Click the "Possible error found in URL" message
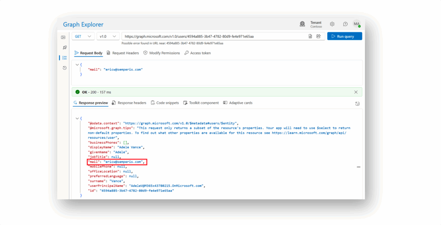 (172, 43)
